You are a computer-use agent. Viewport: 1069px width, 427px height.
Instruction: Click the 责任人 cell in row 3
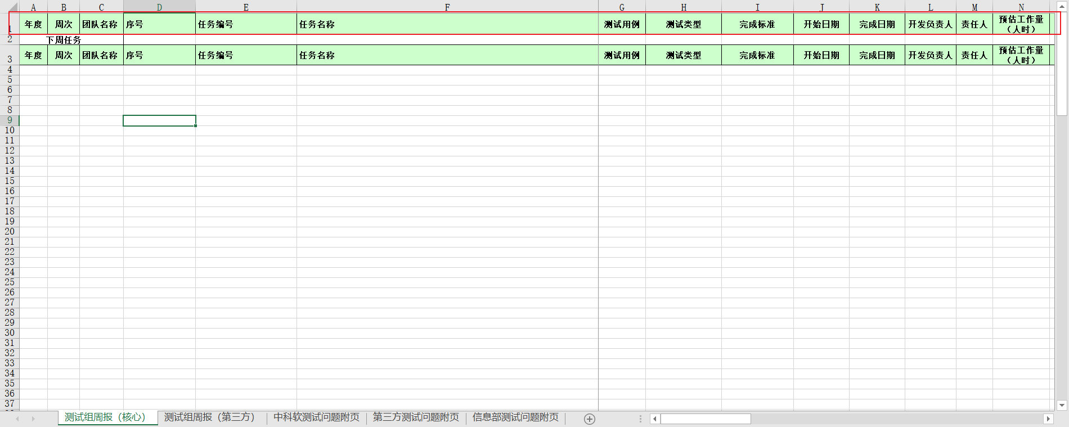point(974,55)
